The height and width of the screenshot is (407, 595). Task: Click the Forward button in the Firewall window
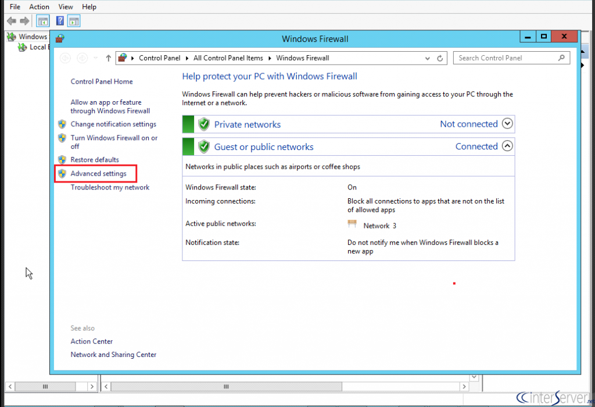[82, 58]
